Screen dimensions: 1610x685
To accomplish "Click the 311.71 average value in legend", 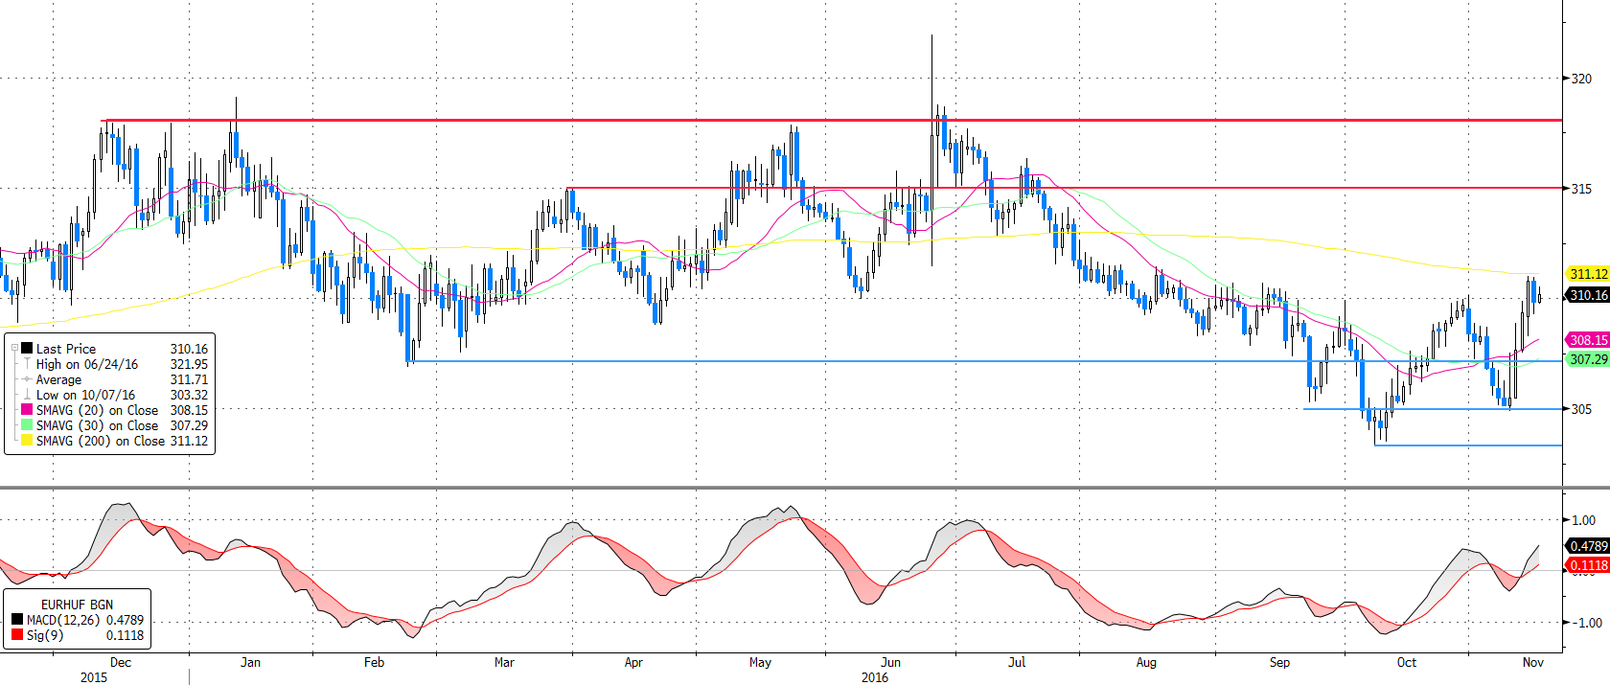I will click(x=189, y=379).
